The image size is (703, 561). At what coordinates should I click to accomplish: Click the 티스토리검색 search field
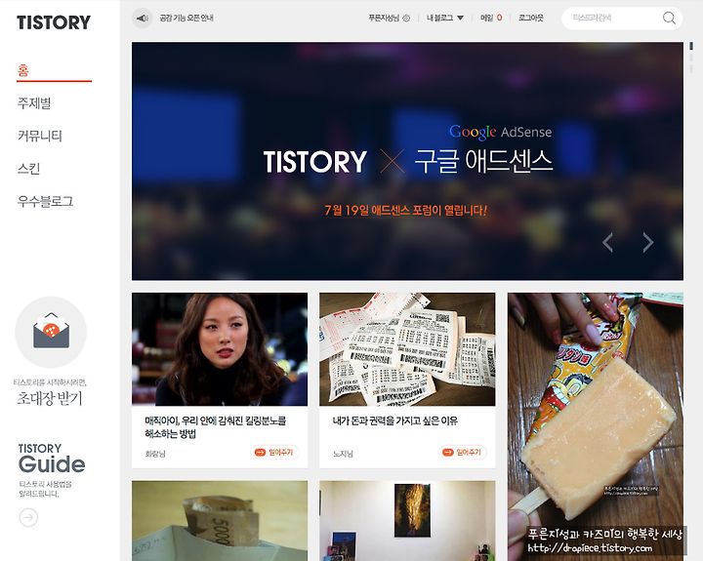coord(612,18)
